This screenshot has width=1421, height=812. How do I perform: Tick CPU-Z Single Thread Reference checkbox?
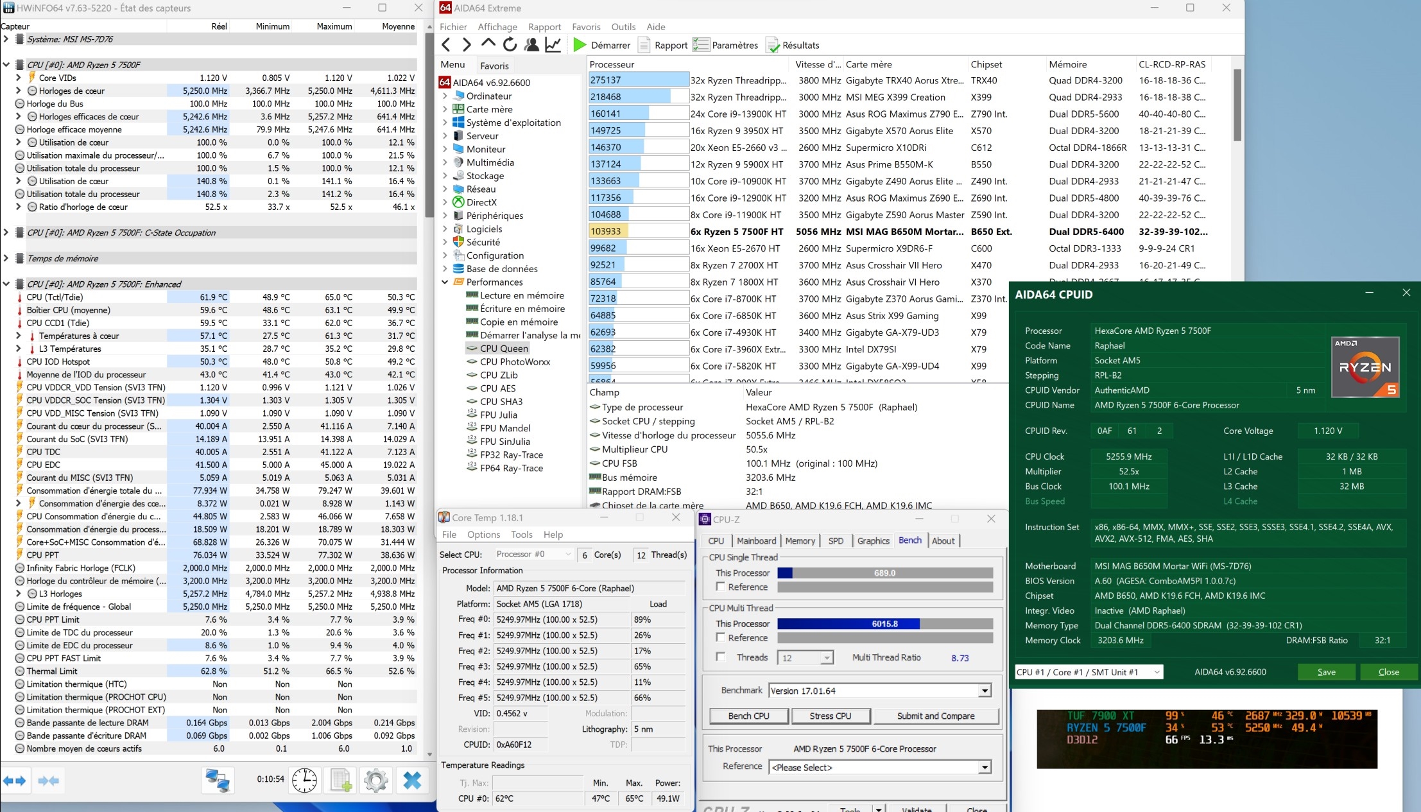click(720, 587)
